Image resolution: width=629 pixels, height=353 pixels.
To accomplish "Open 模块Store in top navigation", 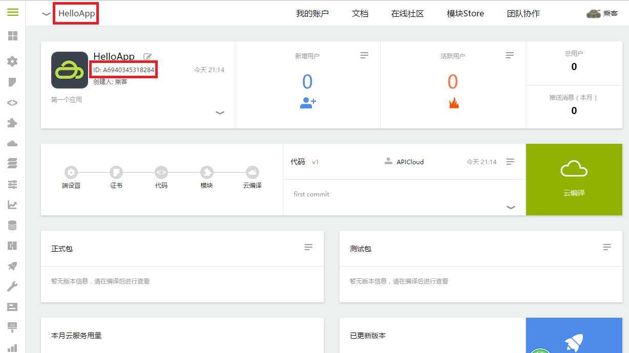I will tap(465, 14).
